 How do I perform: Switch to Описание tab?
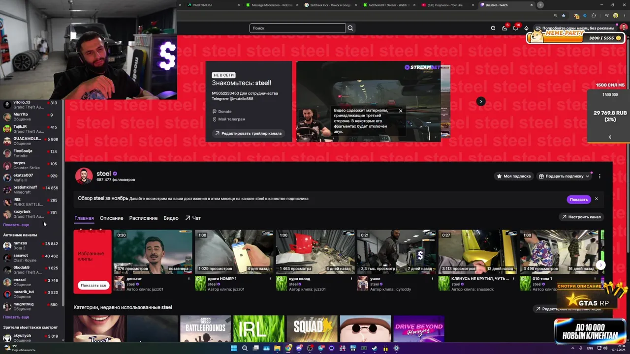pos(111,218)
